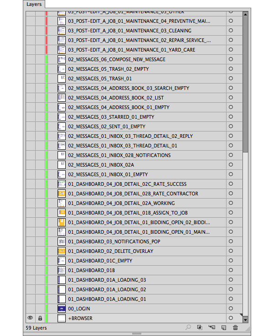The width and height of the screenshot is (274, 336).
Task: Click thumbnail of BIDDING_OPEN_02_BIDDI layer
Action: click(x=62, y=222)
